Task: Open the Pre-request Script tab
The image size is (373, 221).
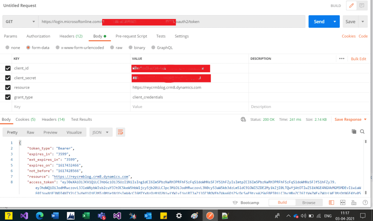Action: [131, 36]
